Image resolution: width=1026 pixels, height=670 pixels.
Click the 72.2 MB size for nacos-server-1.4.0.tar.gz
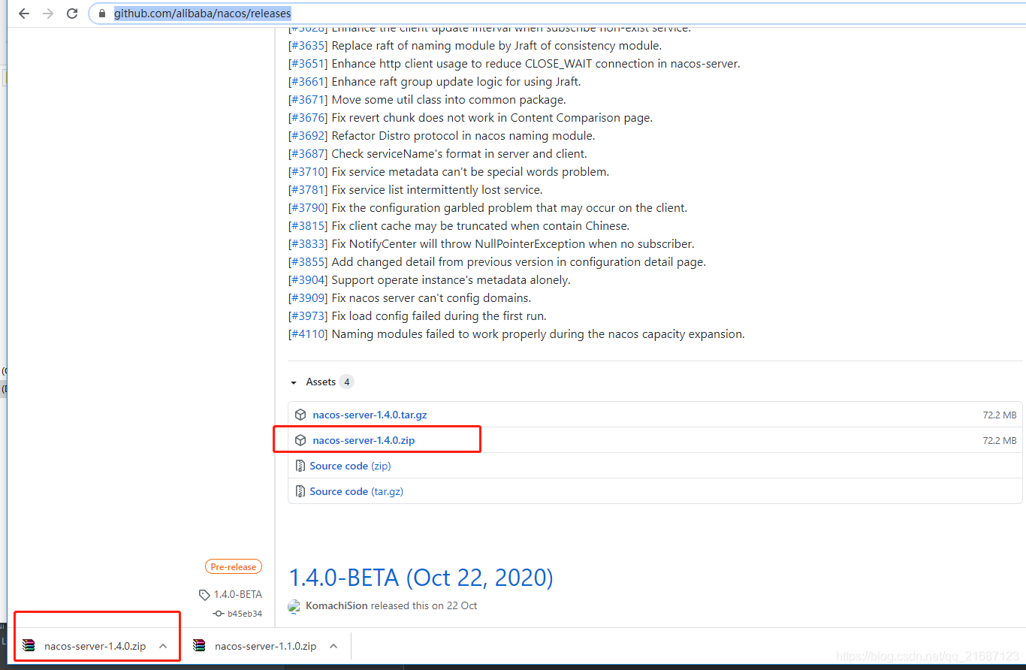coord(1000,415)
